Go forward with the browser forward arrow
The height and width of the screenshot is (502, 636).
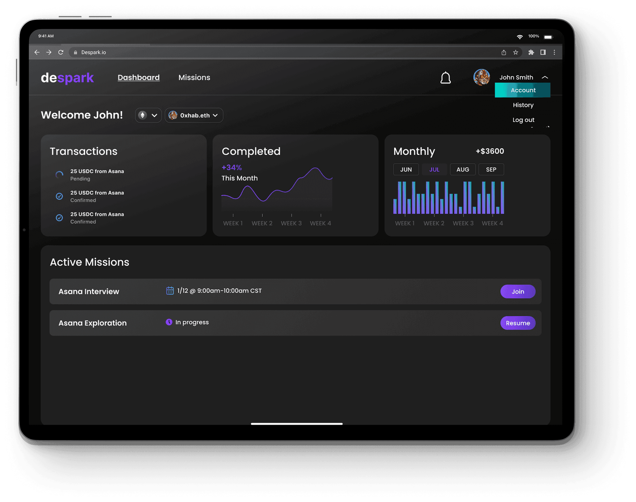[x=49, y=52]
